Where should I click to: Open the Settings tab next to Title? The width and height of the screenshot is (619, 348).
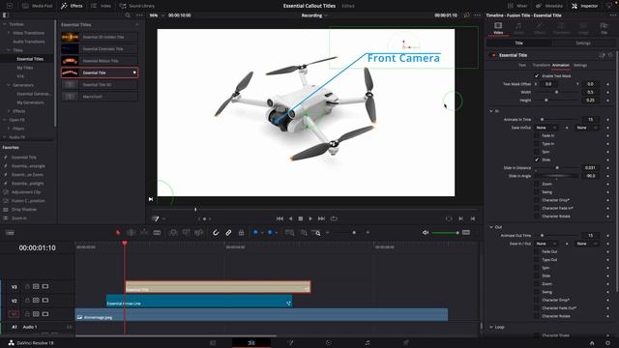click(x=582, y=43)
